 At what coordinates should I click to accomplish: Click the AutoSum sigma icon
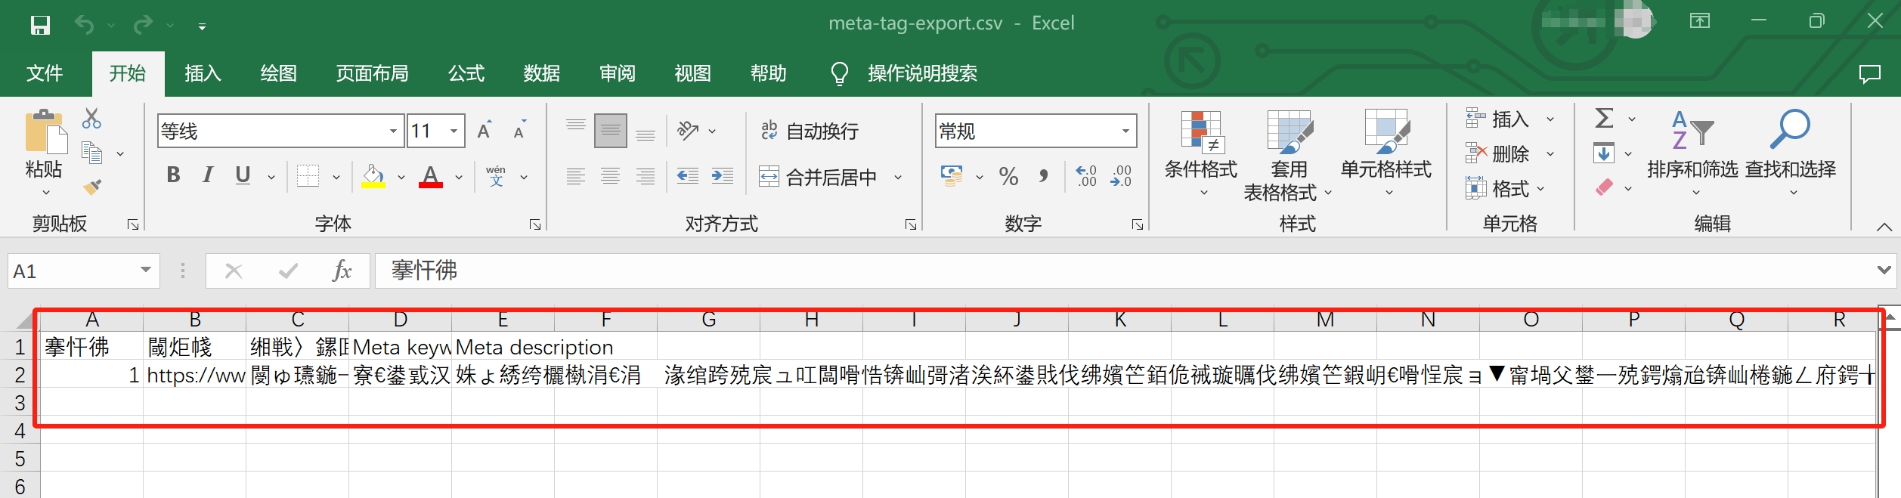click(x=1604, y=119)
